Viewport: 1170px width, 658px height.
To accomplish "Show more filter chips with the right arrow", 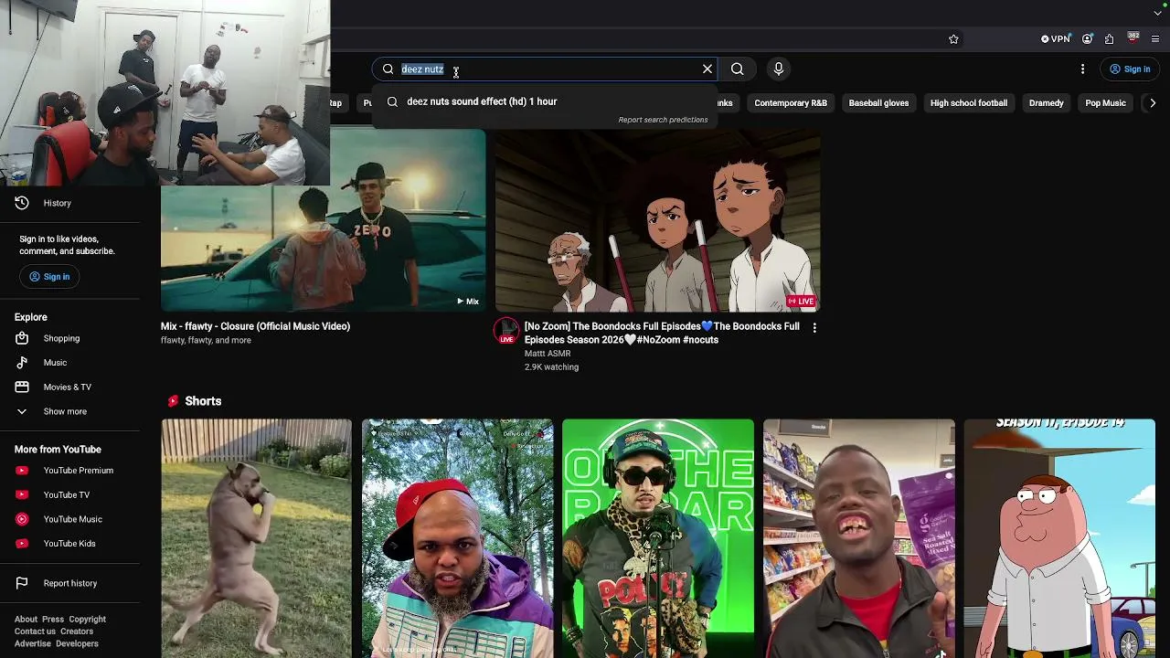I will tap(1153, 103).
